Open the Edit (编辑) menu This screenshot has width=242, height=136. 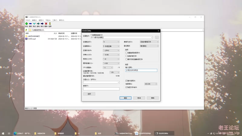coord(34,20)
